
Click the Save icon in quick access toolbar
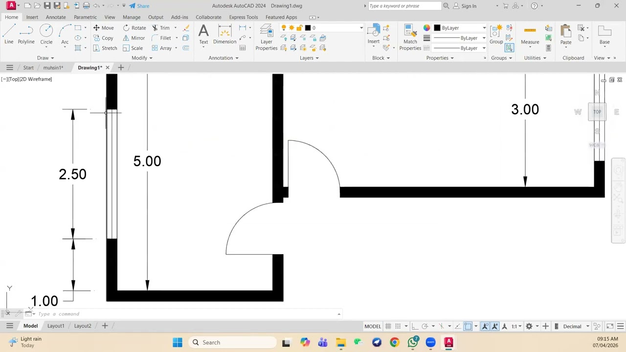(47, 6)
